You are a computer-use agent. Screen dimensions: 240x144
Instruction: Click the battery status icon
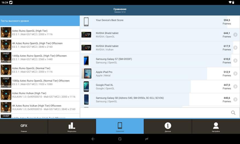[233, 2]
